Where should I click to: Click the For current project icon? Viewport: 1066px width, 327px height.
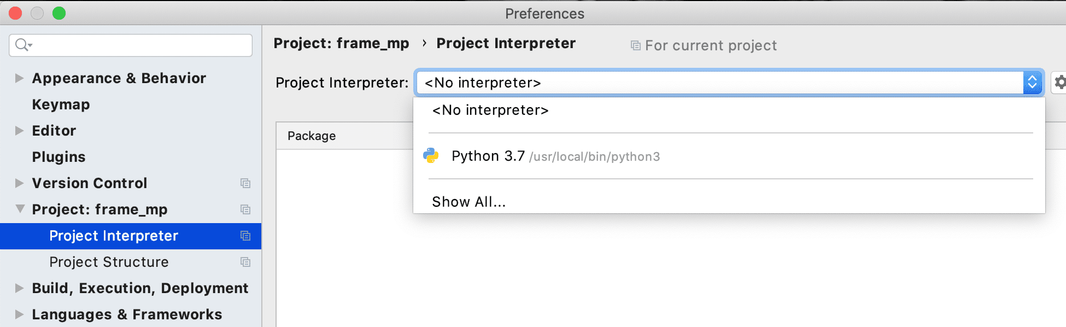pyautogui.click(x=635, y=45)
